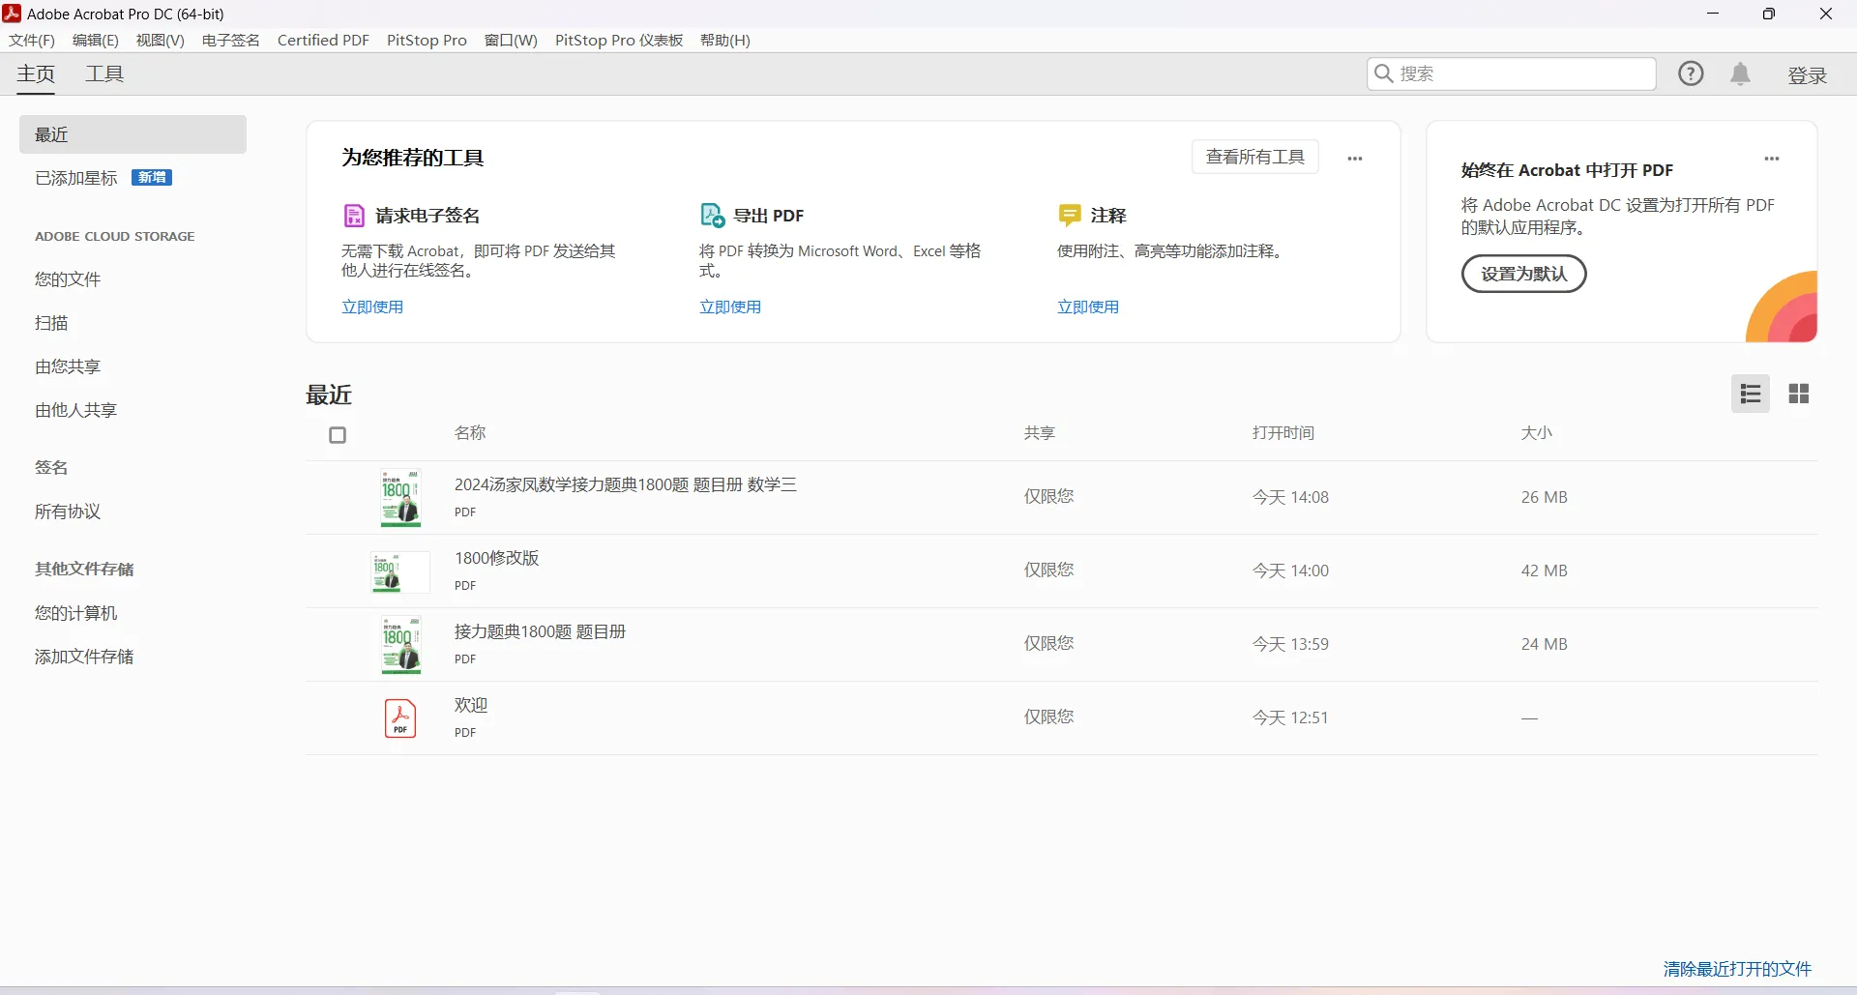The image size is (1857, 995).
Task: Click the help question mark icon
Action: point(1691,73)
